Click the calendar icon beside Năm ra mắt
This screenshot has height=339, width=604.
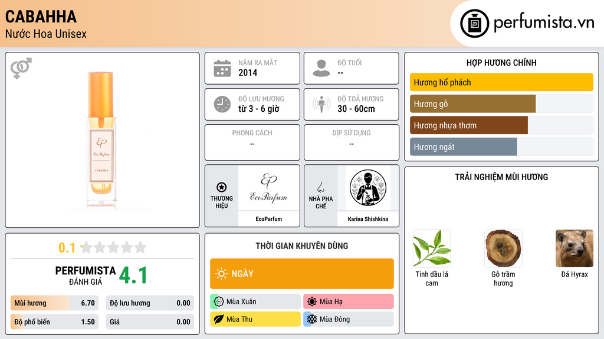coord(222,68)
